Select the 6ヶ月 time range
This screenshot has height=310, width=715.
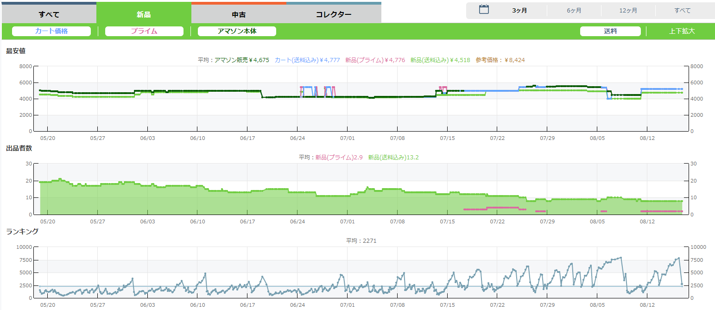coord(574,11)
